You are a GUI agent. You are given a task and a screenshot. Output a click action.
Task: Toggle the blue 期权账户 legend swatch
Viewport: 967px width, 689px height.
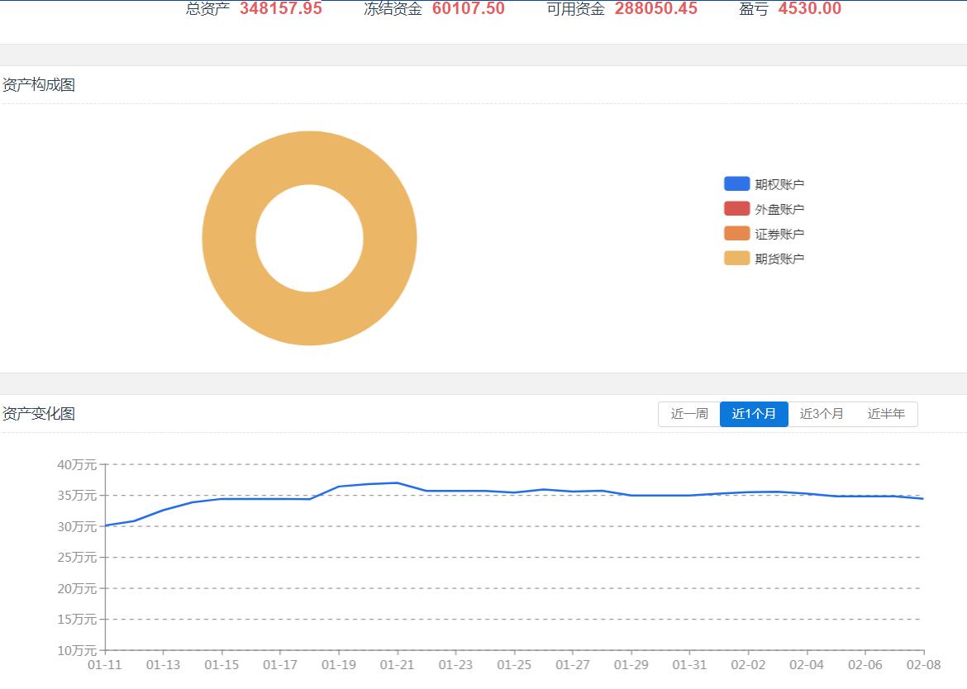pyautogui.click(x=736, y=183)
